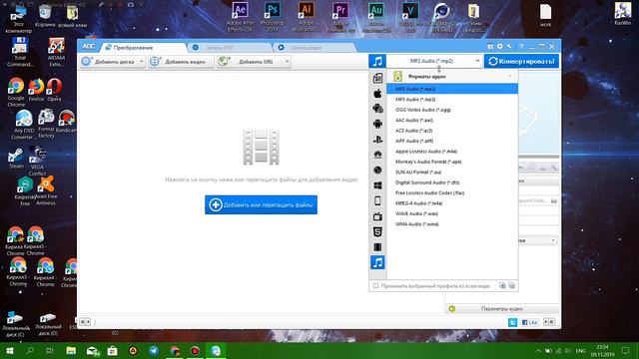Select TV formats category icon
The height and width of the screenshot is (359, 639).
pyautogui.click(x=377, y=216)
